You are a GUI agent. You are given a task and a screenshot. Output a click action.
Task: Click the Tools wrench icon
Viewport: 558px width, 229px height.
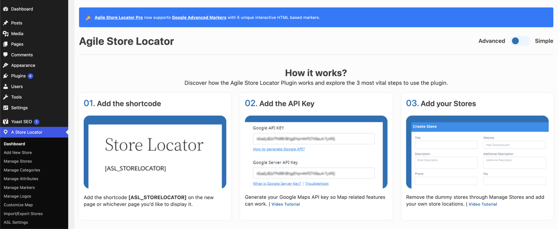click(6, 97)
